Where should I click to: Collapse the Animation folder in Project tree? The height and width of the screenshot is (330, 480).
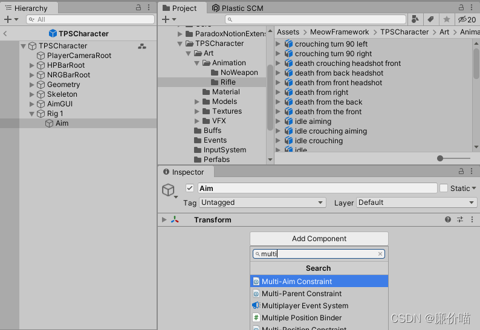point(197,63)
